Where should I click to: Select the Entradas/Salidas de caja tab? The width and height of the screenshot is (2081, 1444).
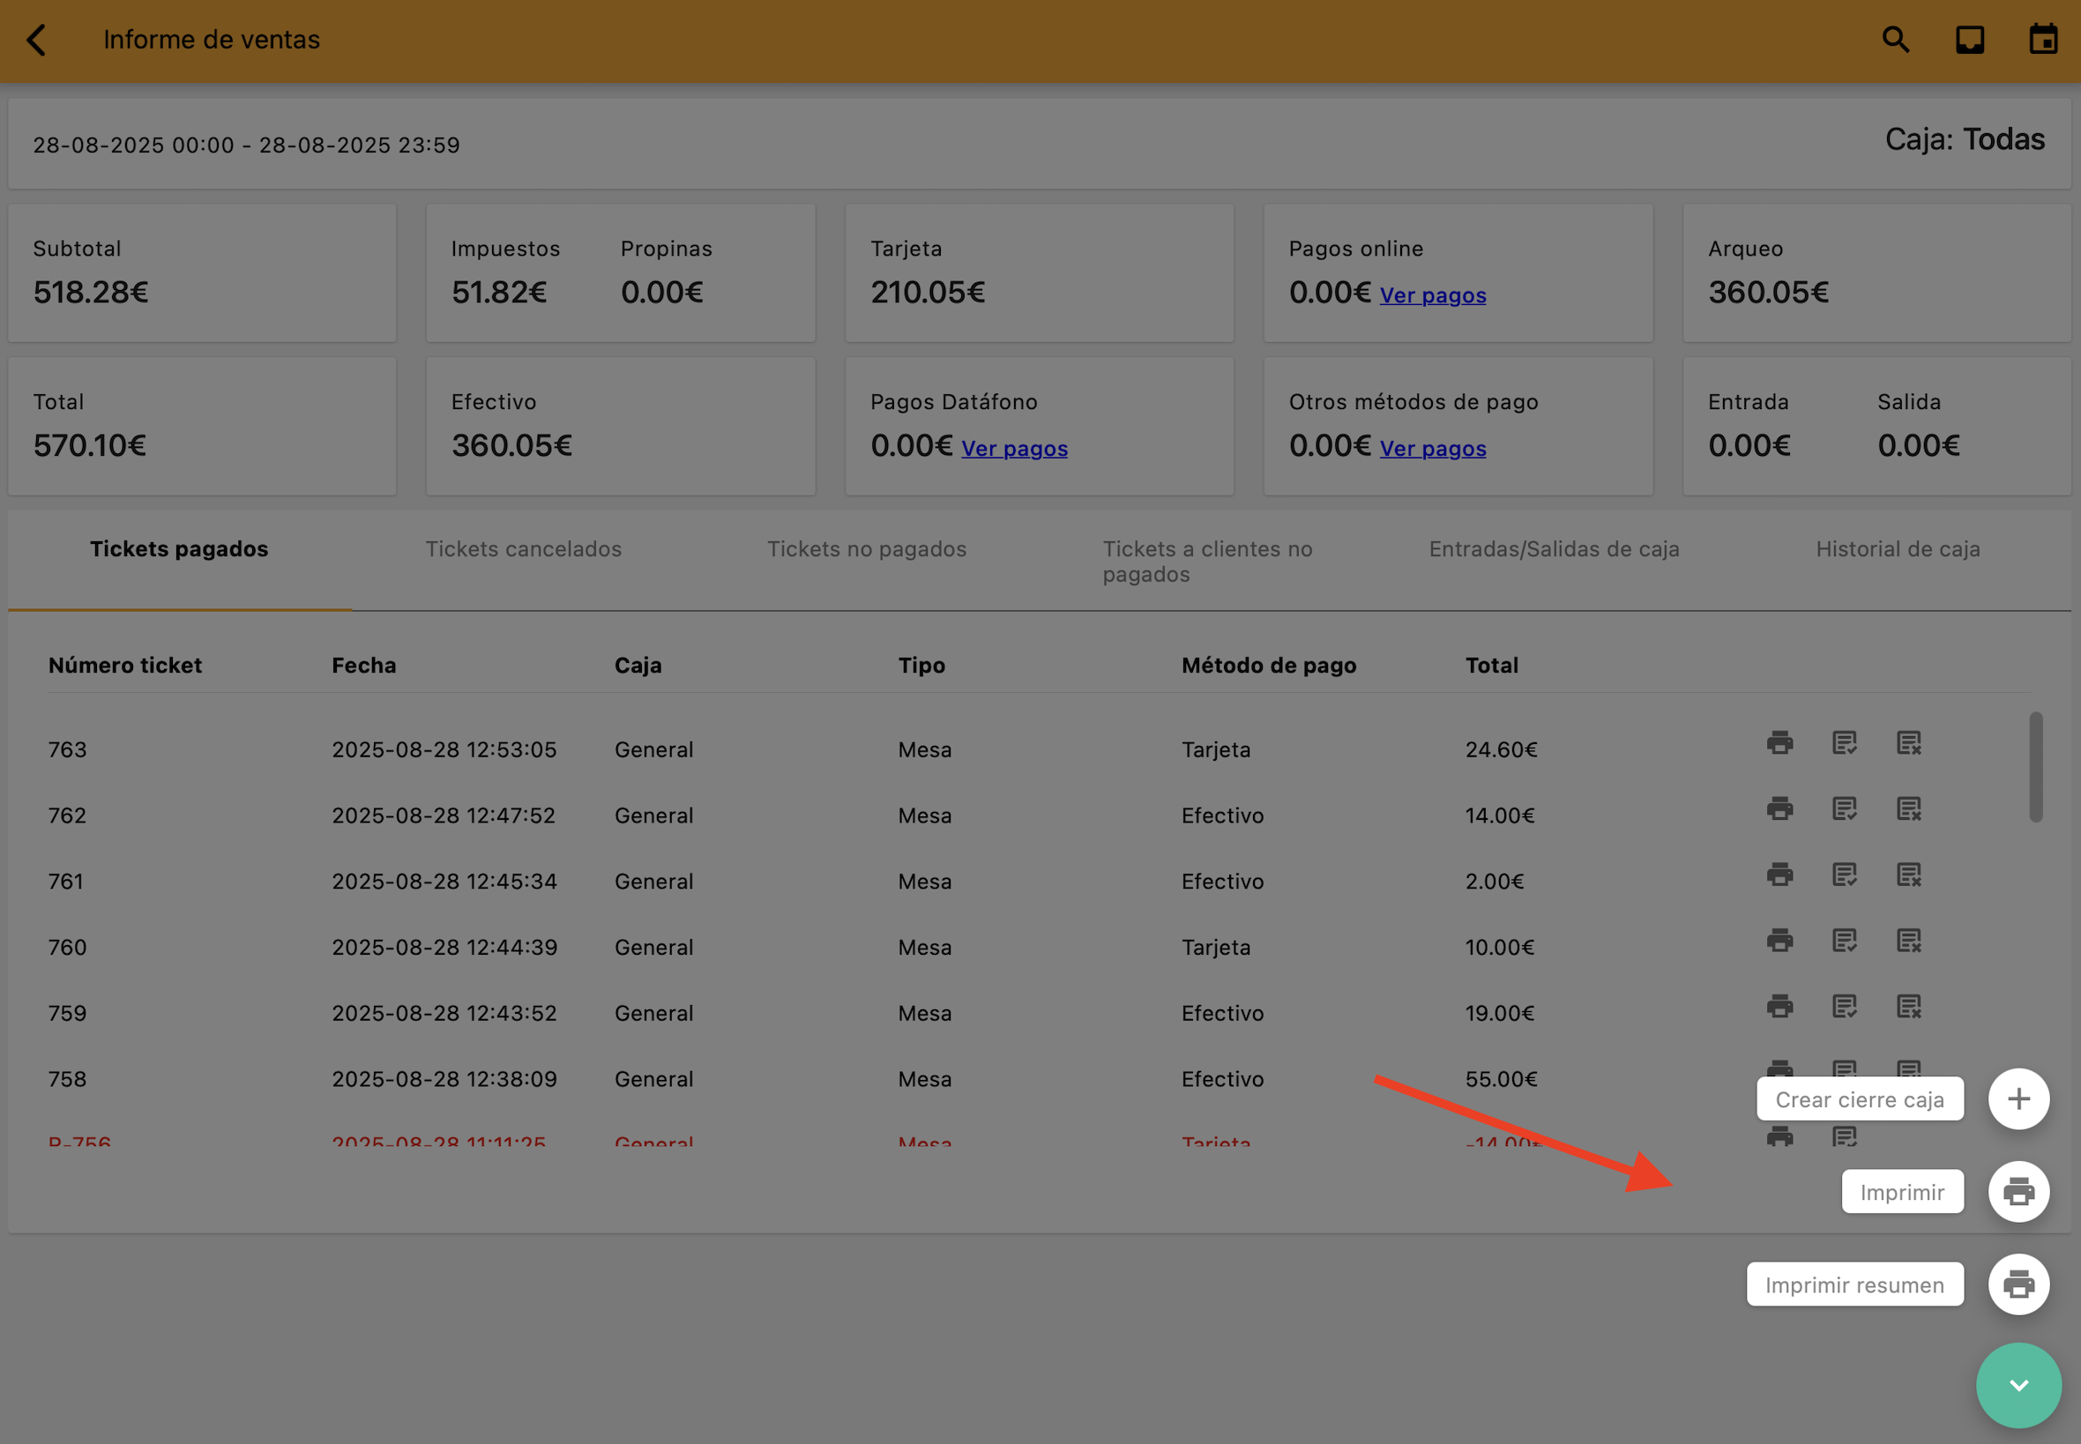pyautogui.click(x=1554, y=549)
